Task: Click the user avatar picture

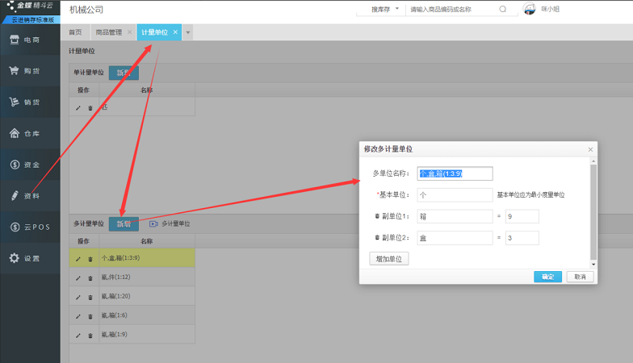Action: (x=530, y=10)
